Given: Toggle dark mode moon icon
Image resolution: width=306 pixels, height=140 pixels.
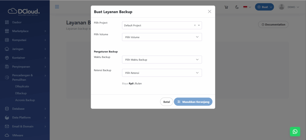Looking at the screenshot, I should click(237, 7).
